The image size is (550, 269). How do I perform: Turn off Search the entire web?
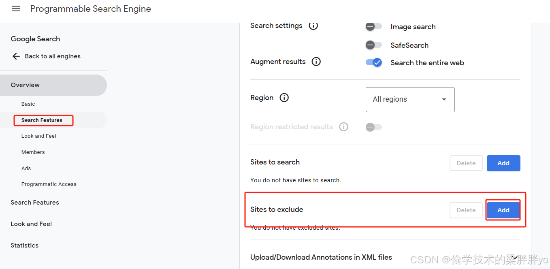[373, 62]
